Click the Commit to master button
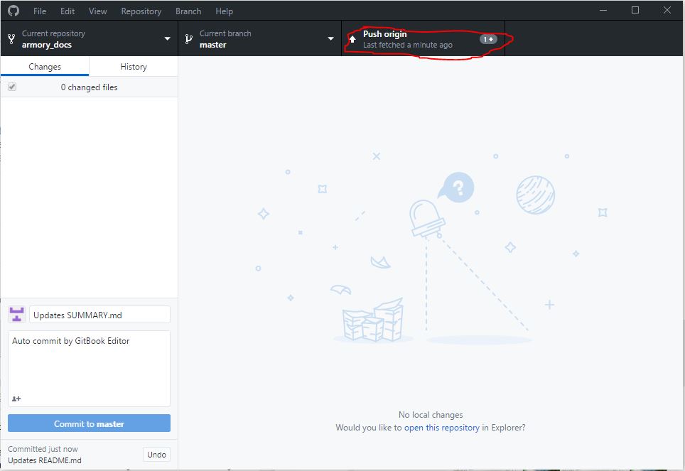The height and width of the screenshot is (471, 685). (89, 423)
